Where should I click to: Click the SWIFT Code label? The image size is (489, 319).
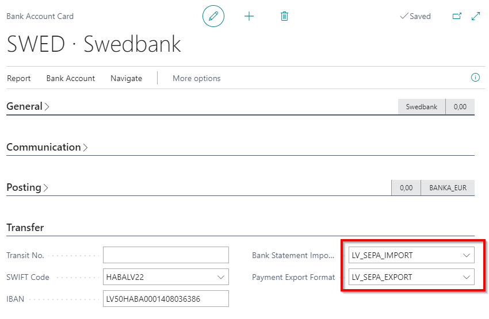[28, 277]
